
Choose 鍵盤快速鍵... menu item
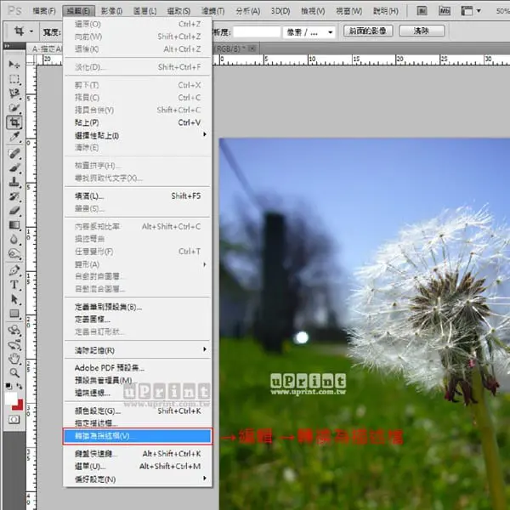click(x=138, y=454)
